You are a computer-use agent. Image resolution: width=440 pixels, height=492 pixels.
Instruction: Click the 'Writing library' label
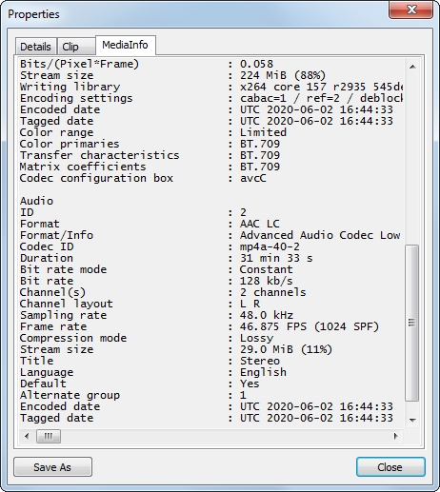pyautogui.click(x=70, y=87)
